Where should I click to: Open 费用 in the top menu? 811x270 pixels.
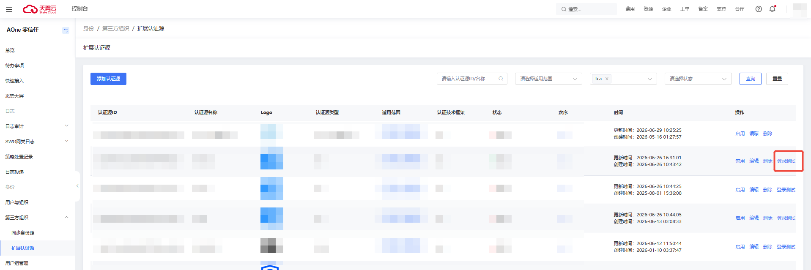coord(630,9)
